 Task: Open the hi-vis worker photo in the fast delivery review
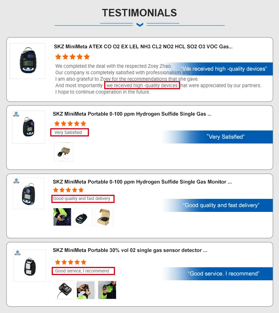coord(62,217)
